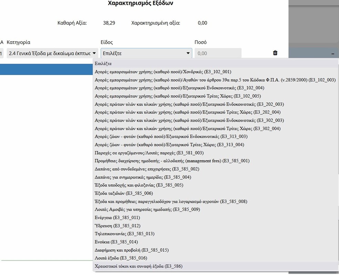This screenshot has width=339, height=275.
Task: Click the trash delete row icon
Action: pos(275,53)
